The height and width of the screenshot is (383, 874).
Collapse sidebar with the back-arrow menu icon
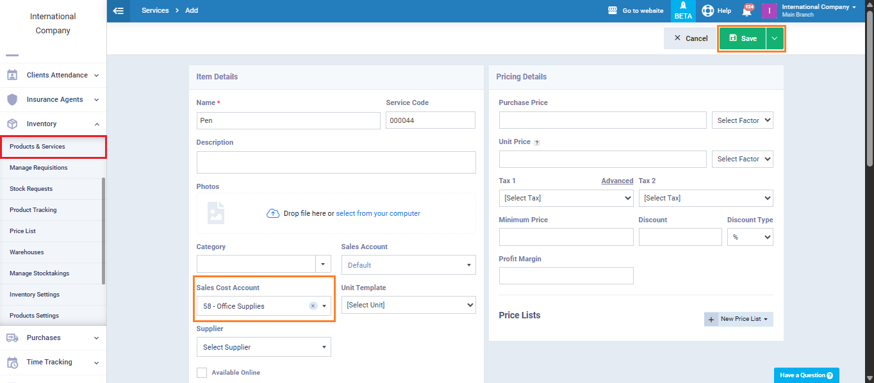pyautogui.click(x=118, y=11)
